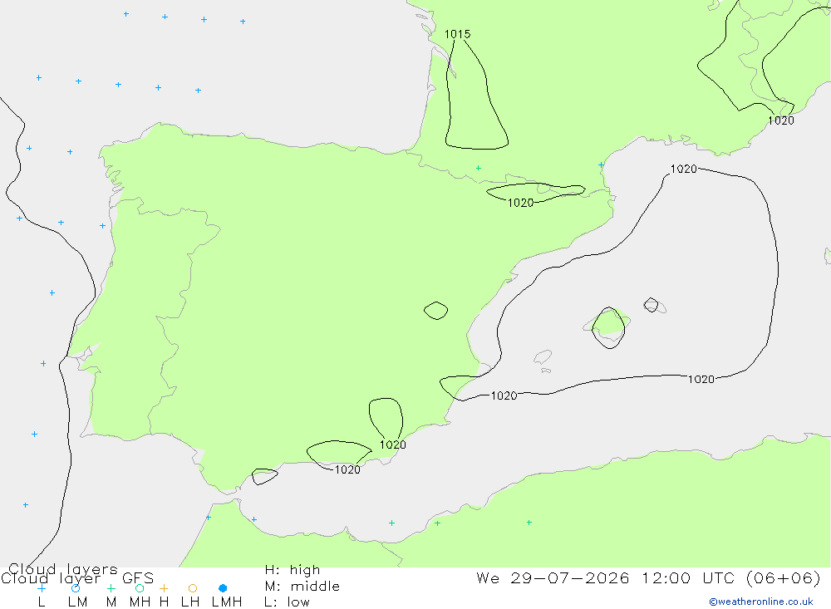This screenshot has width=831, height=609.
Task: Click the green circle MH legend symbol
Action: pyautogui.click(x=140, y=588)
